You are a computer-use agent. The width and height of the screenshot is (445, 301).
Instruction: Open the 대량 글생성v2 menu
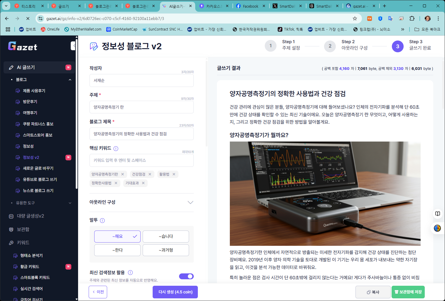(30, 216)
